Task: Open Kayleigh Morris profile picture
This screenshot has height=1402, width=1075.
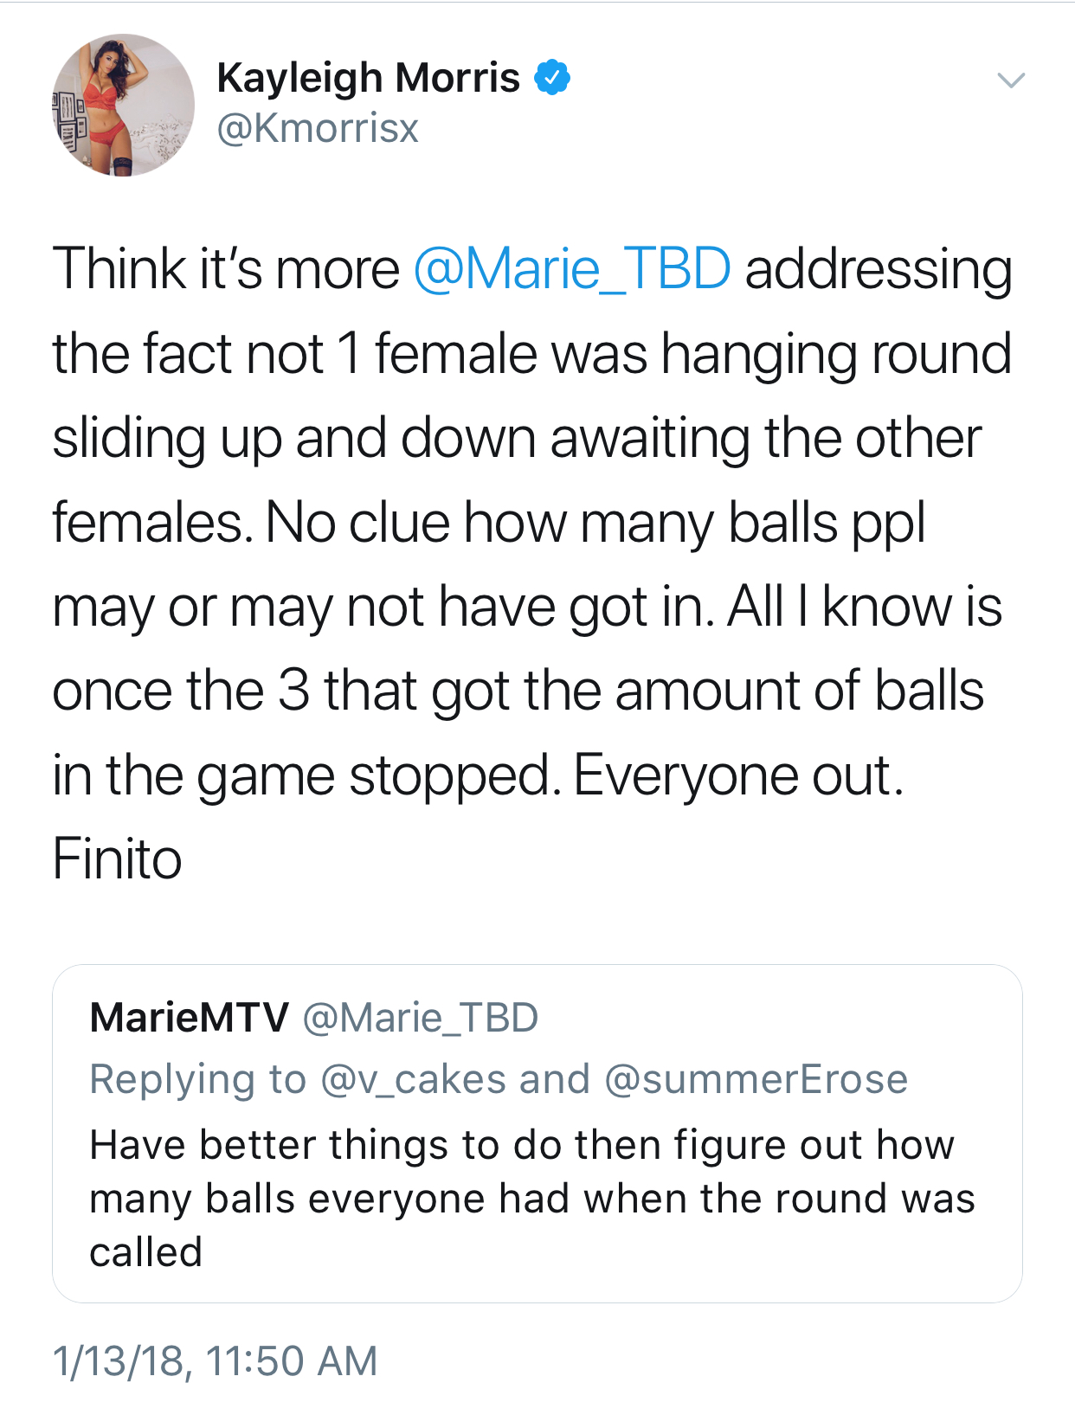Action: 123,105
